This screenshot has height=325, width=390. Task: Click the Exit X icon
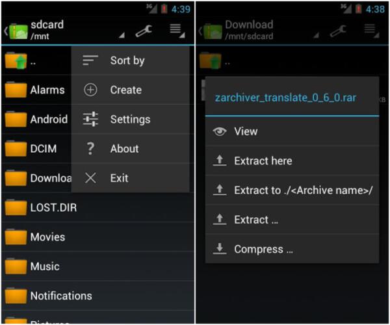pyautogui.click(x=91, y=177)
